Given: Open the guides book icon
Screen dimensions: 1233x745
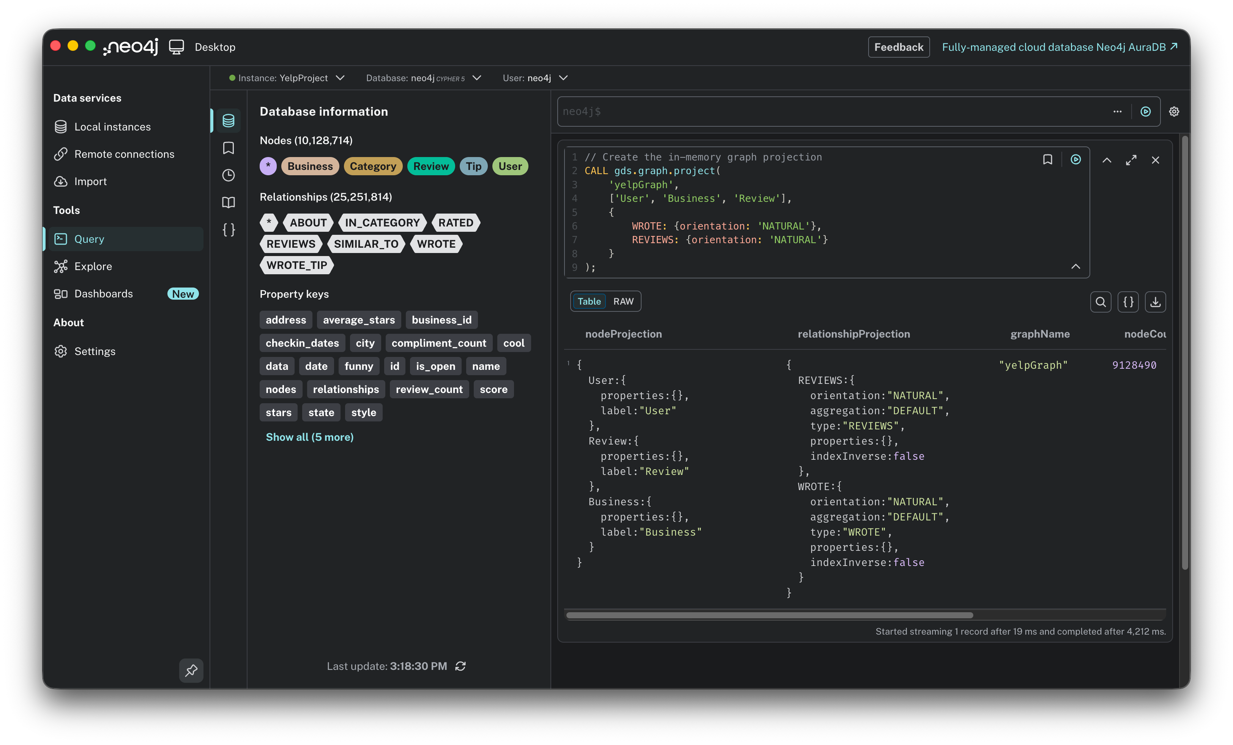Looking at the screenshot, I should 228,203.
